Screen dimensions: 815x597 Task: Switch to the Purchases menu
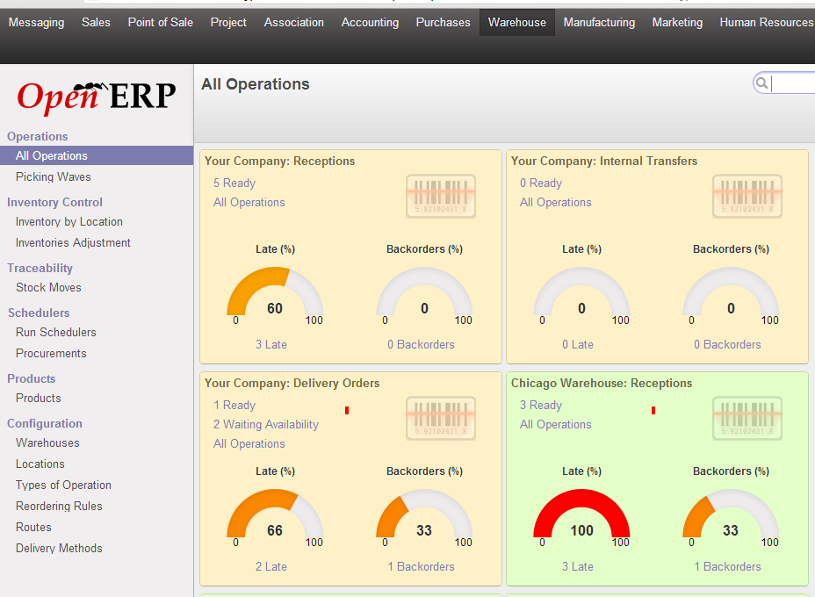pyautogui.click(x=443, y=23)
